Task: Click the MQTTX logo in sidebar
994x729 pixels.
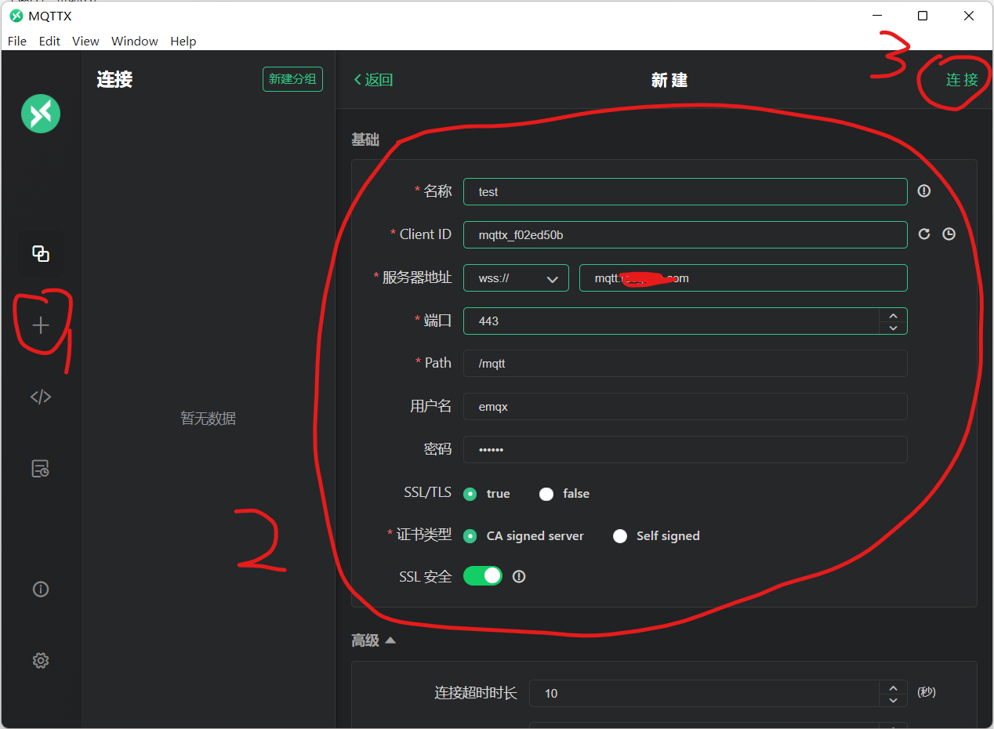Action: tap(41, 114)
